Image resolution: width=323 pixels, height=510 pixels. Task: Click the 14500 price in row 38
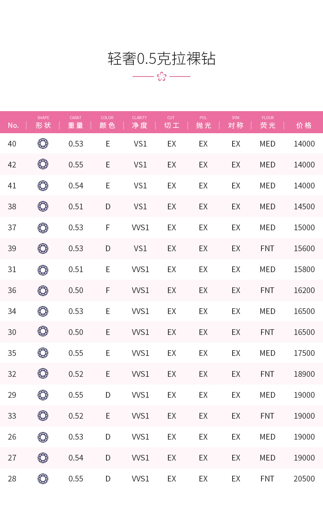click(304, 207)
